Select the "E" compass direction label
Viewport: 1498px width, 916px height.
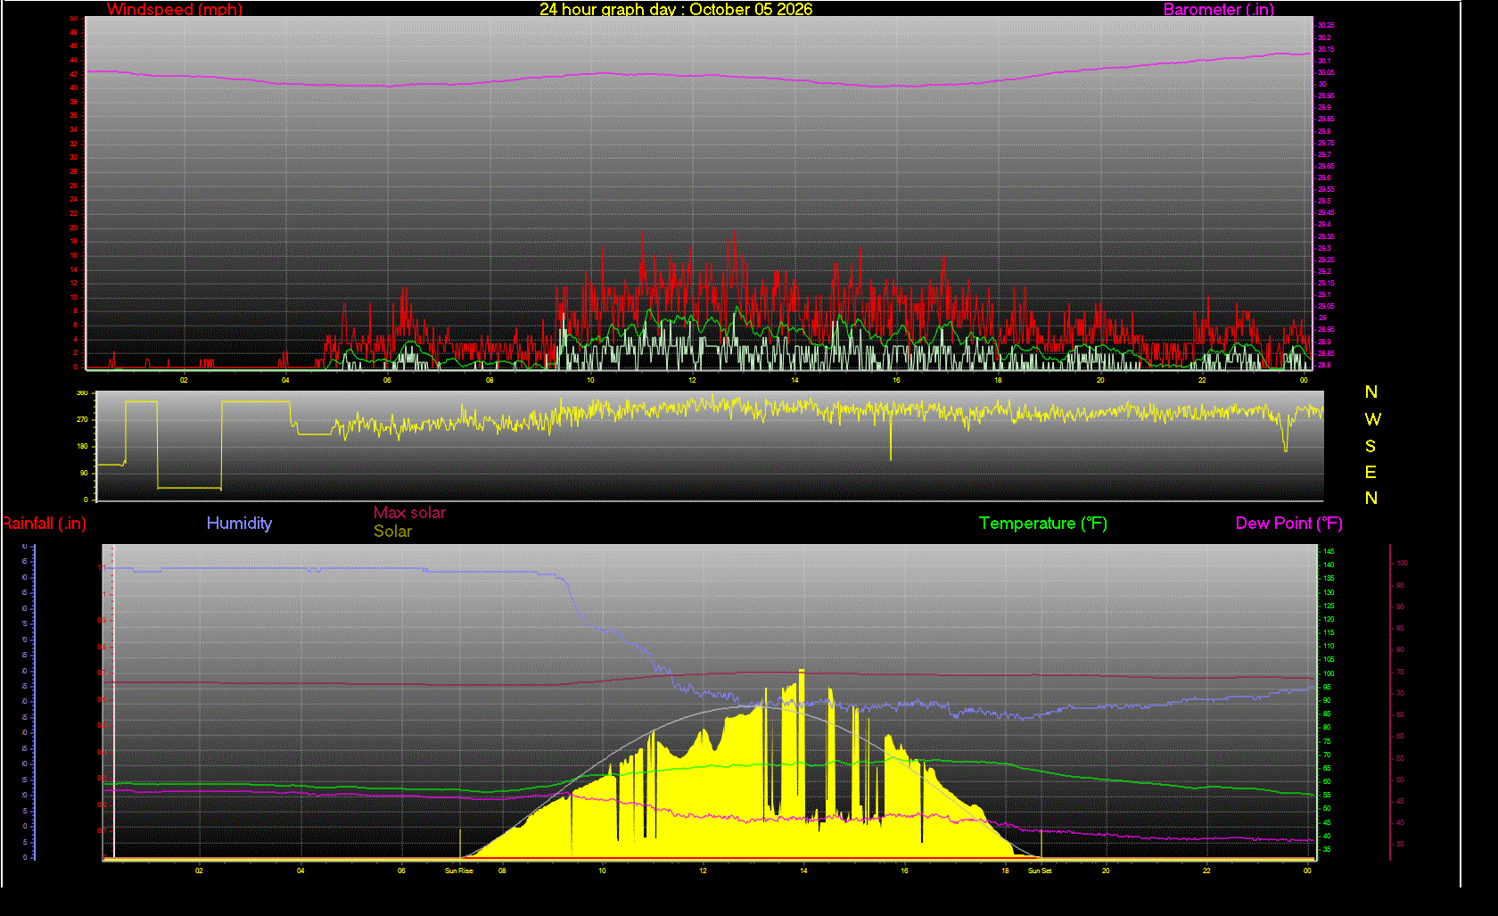click(x=1370, y=472)
